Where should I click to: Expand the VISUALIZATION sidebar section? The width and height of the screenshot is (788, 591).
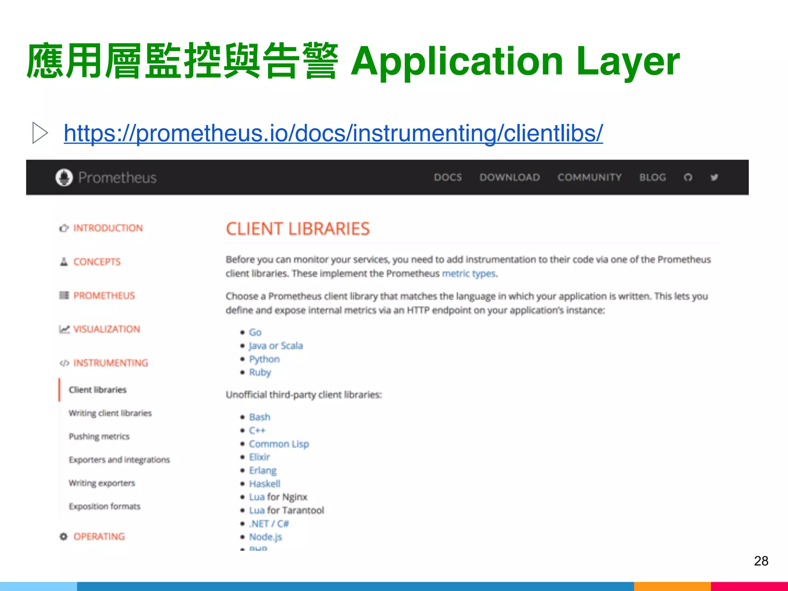pos(107,329)
